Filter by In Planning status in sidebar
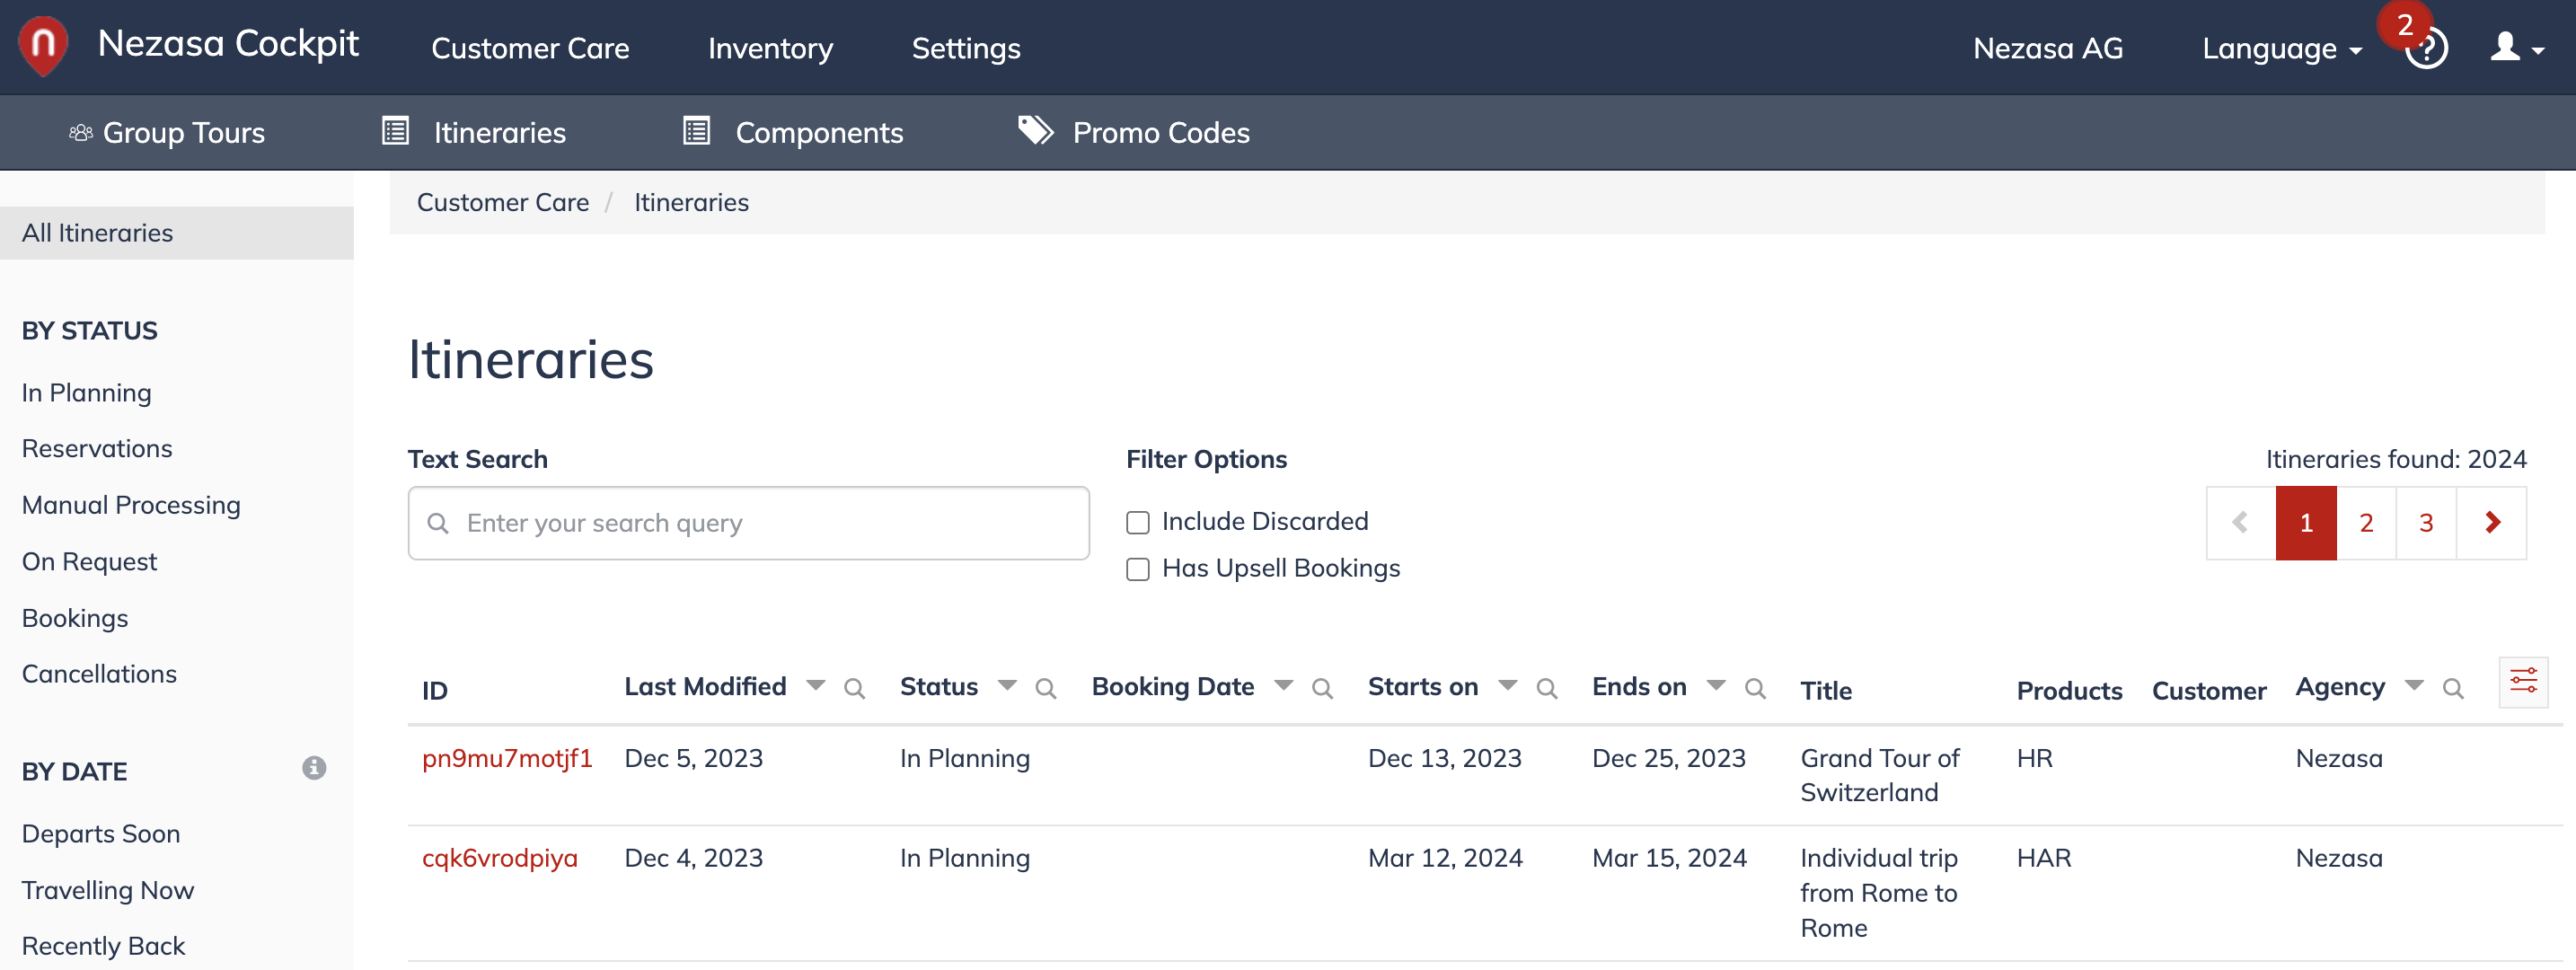The width and height of the screenshot is (2576, 970). coord(87,393)
